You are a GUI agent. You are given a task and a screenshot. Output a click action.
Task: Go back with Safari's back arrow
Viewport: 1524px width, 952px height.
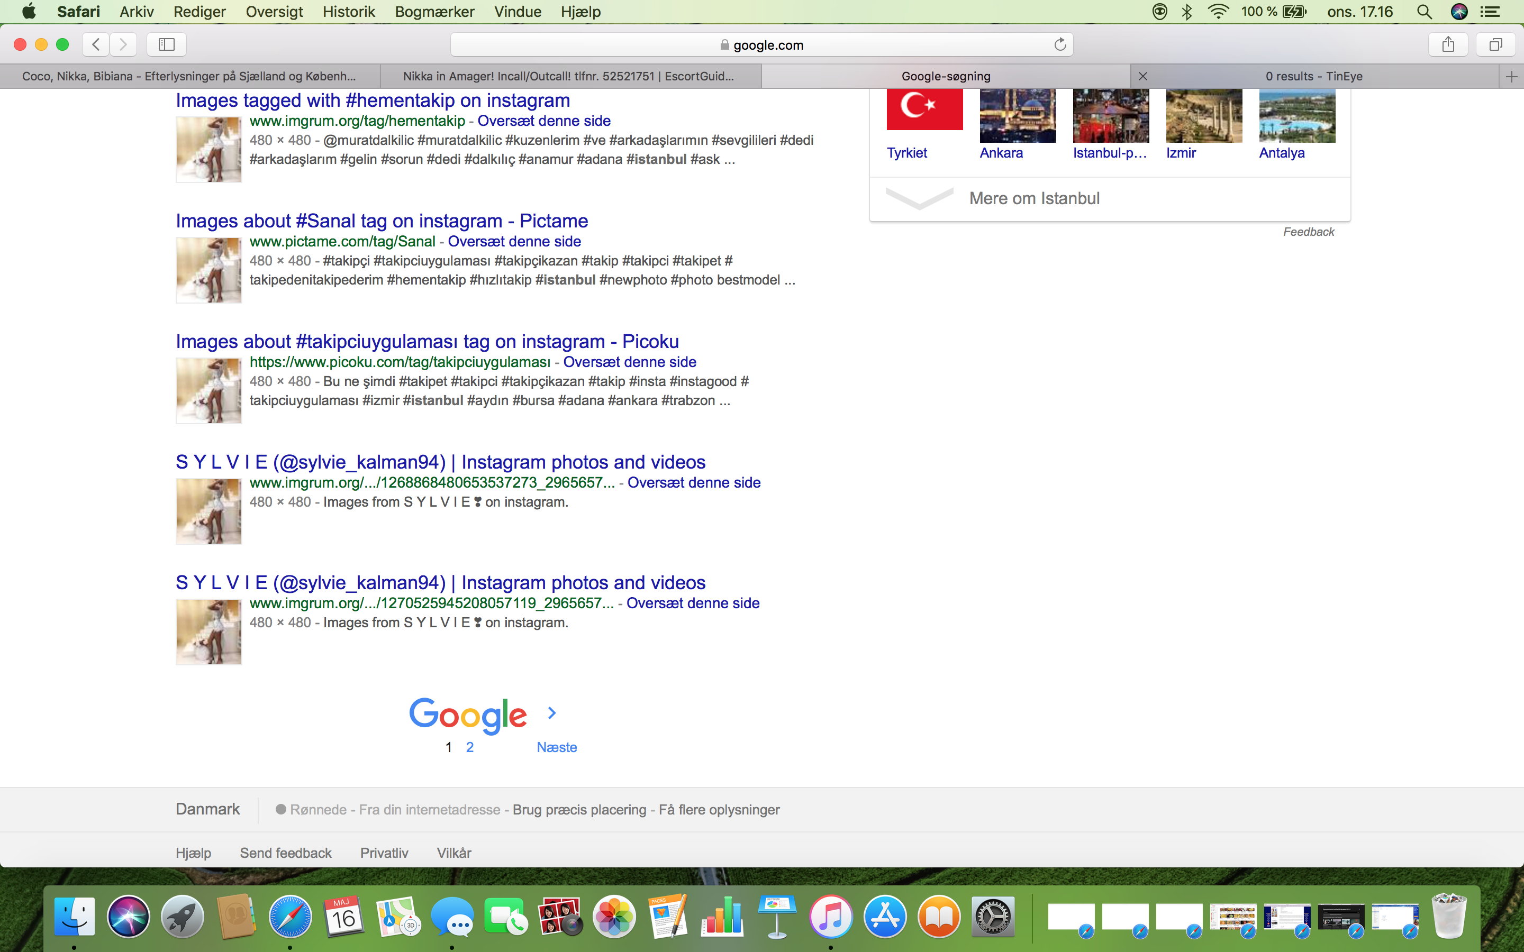(x=96, y=44)
